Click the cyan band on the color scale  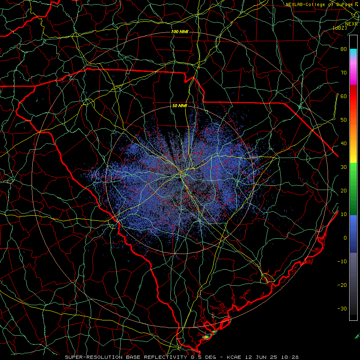pyautogui.click(x=353, y=53)
